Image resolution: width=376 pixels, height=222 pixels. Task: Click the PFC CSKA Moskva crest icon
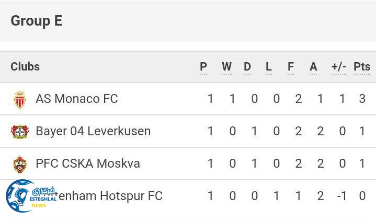tap(20, 164)
